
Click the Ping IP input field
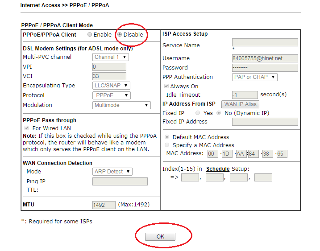(x=120, y=181)
